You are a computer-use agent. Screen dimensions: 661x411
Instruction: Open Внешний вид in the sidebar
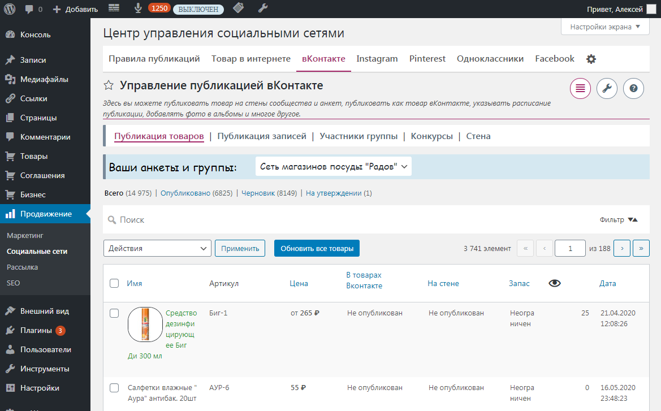coord(45,311)
